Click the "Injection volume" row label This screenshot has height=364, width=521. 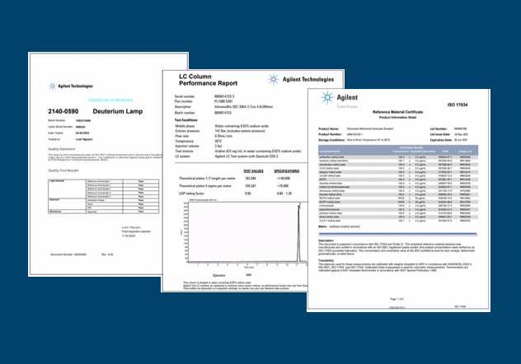click(187, 146)
